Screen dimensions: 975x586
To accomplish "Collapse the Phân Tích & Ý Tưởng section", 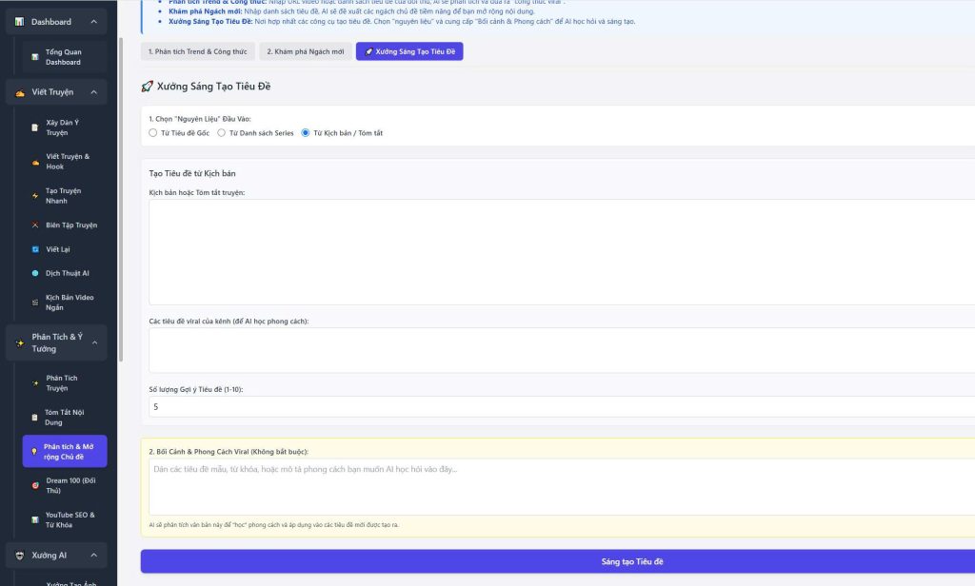I will (x=93, y=342).
